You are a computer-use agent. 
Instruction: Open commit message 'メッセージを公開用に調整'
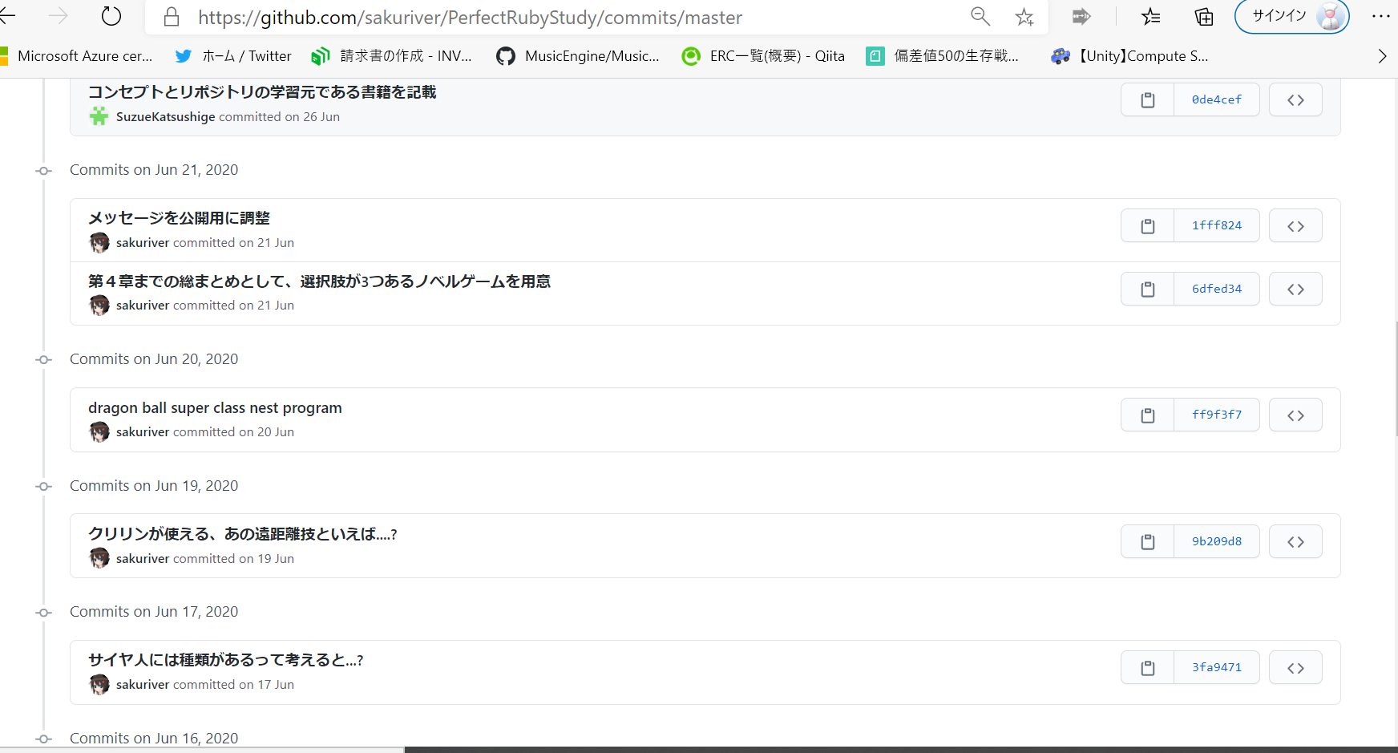point(178,217)
